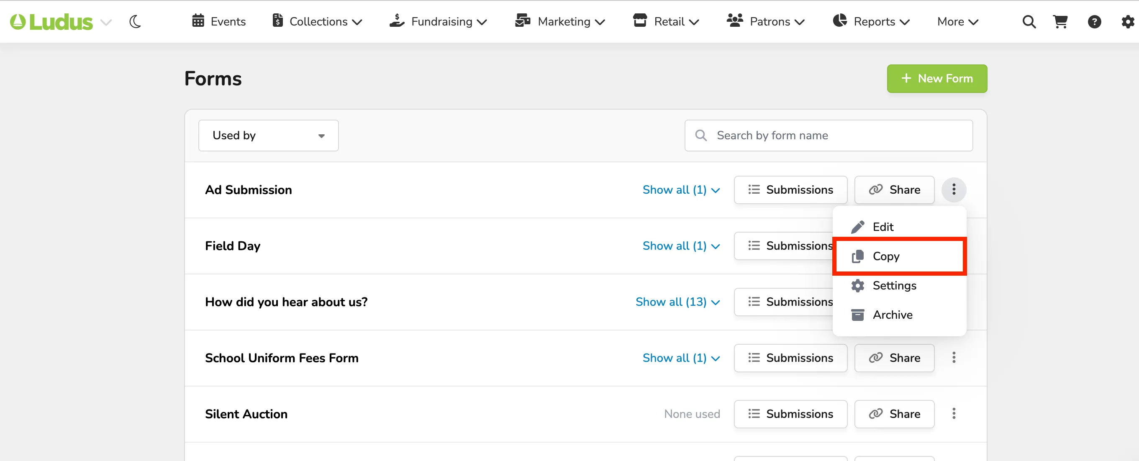View Submissions for Ad Submission
Image resolution: width=1139 pixels, height=461 pixels.
790,190
